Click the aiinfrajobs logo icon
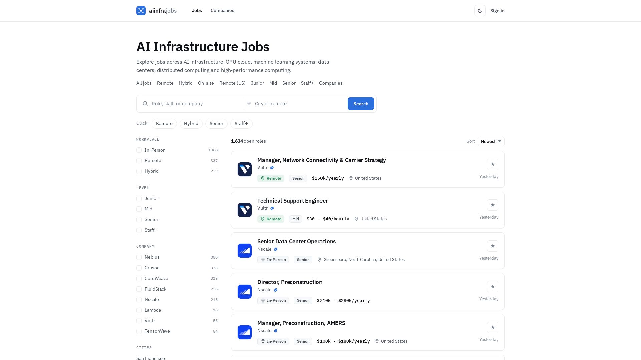The height and width of the screenshot is (360, 641). click(x=141, y=11)
